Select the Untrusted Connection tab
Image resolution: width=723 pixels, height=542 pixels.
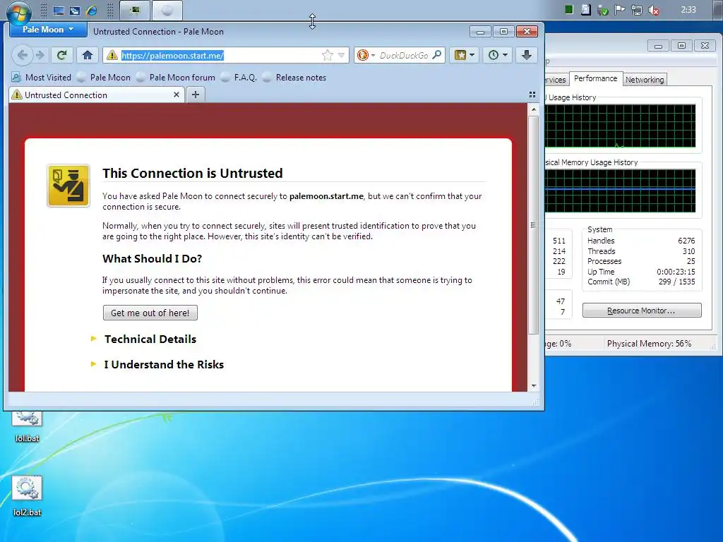click(x=96, y=95)
